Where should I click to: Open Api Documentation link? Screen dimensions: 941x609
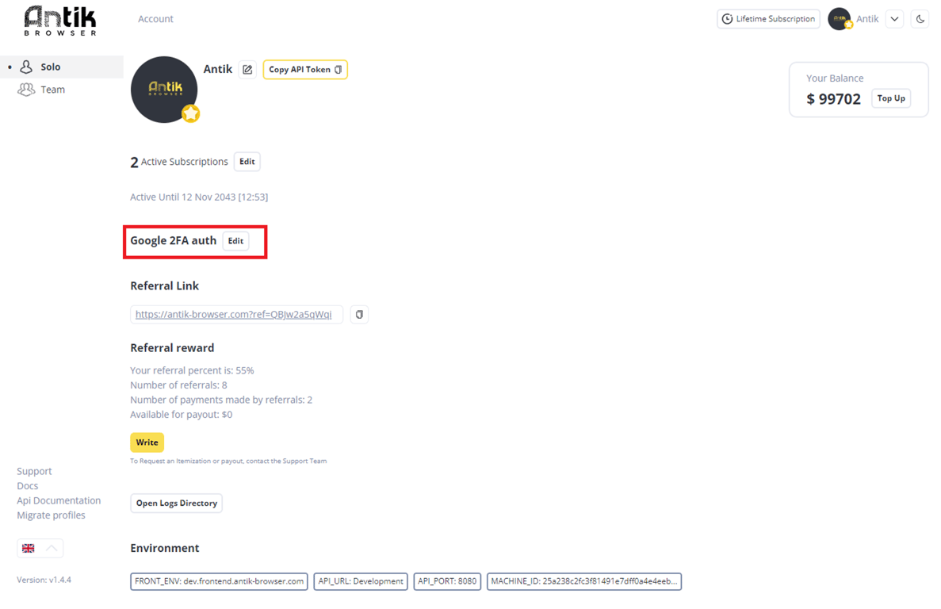pyautogui.click(x=59, y=500)
